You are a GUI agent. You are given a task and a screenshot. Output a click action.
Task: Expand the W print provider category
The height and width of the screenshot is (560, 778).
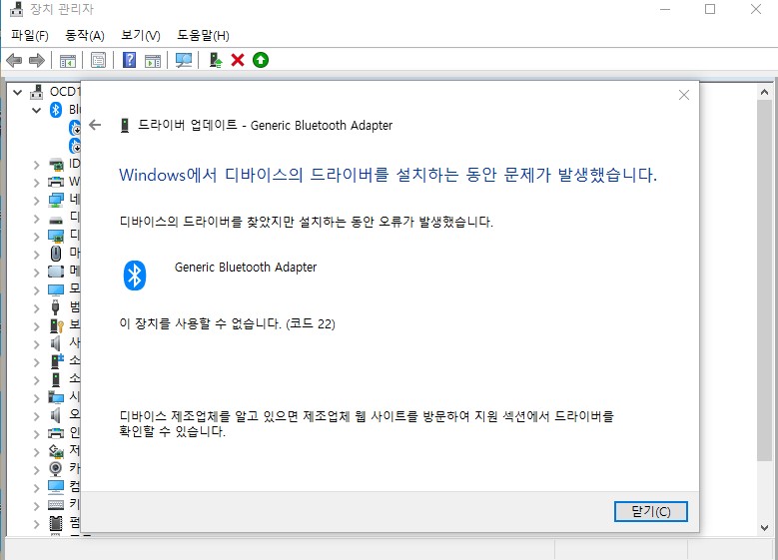pyautogui.click(x=36, y=183)
